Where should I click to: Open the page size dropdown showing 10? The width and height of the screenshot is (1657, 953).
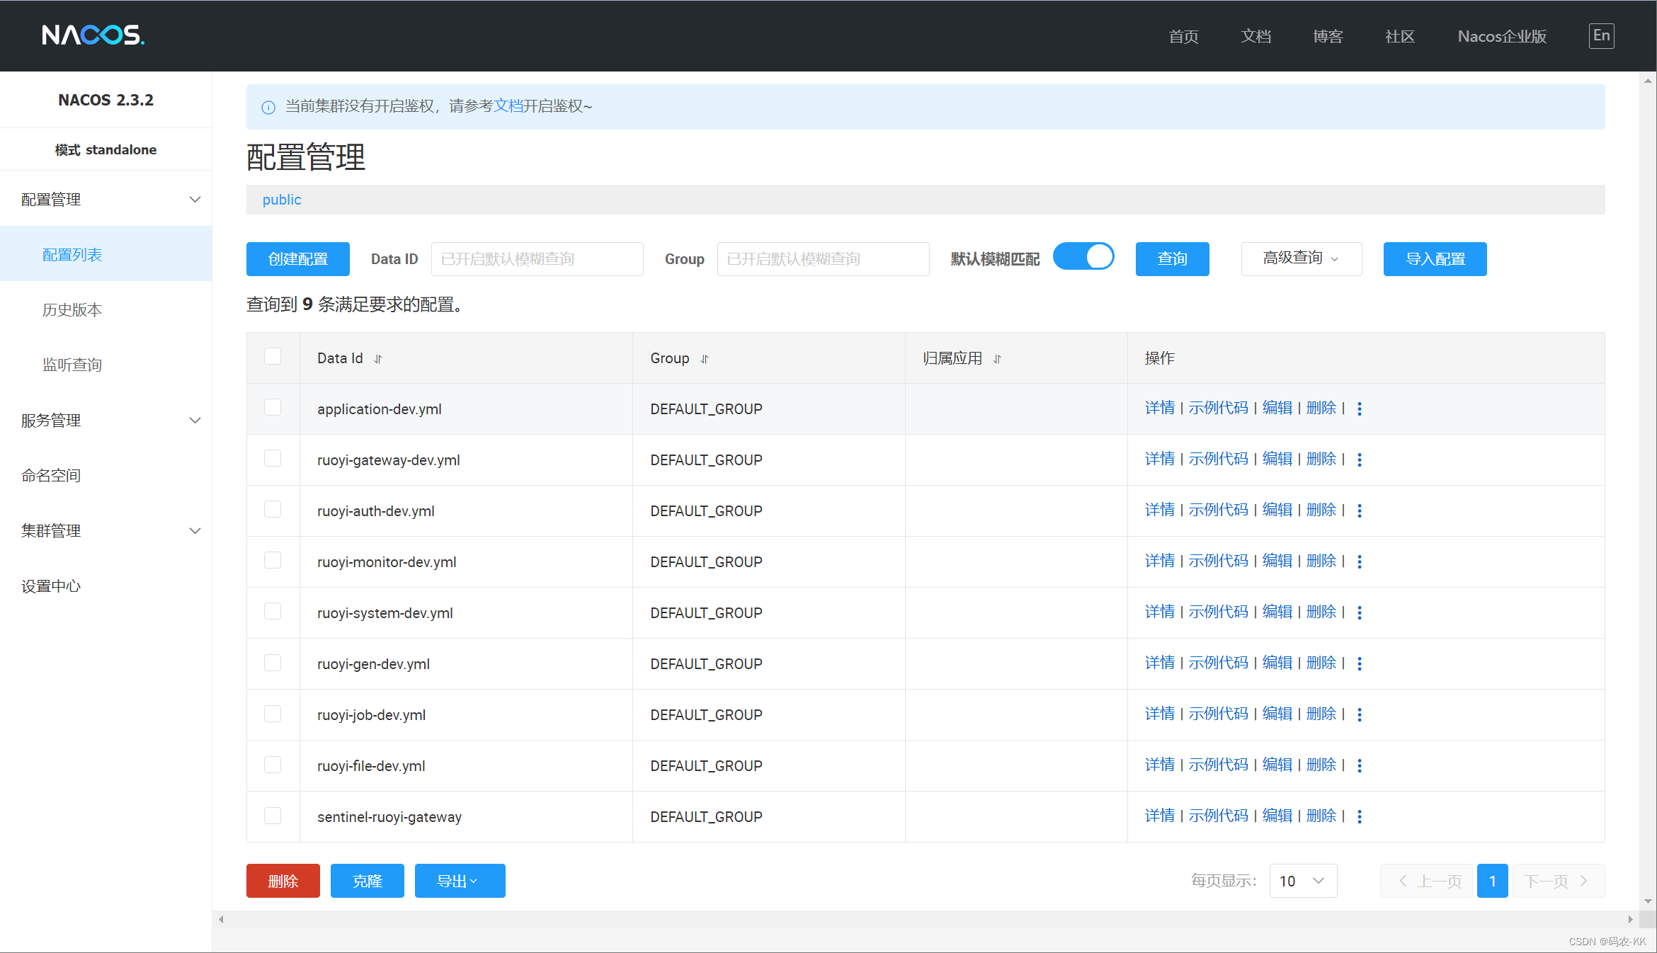click(x=1303, y=881)
